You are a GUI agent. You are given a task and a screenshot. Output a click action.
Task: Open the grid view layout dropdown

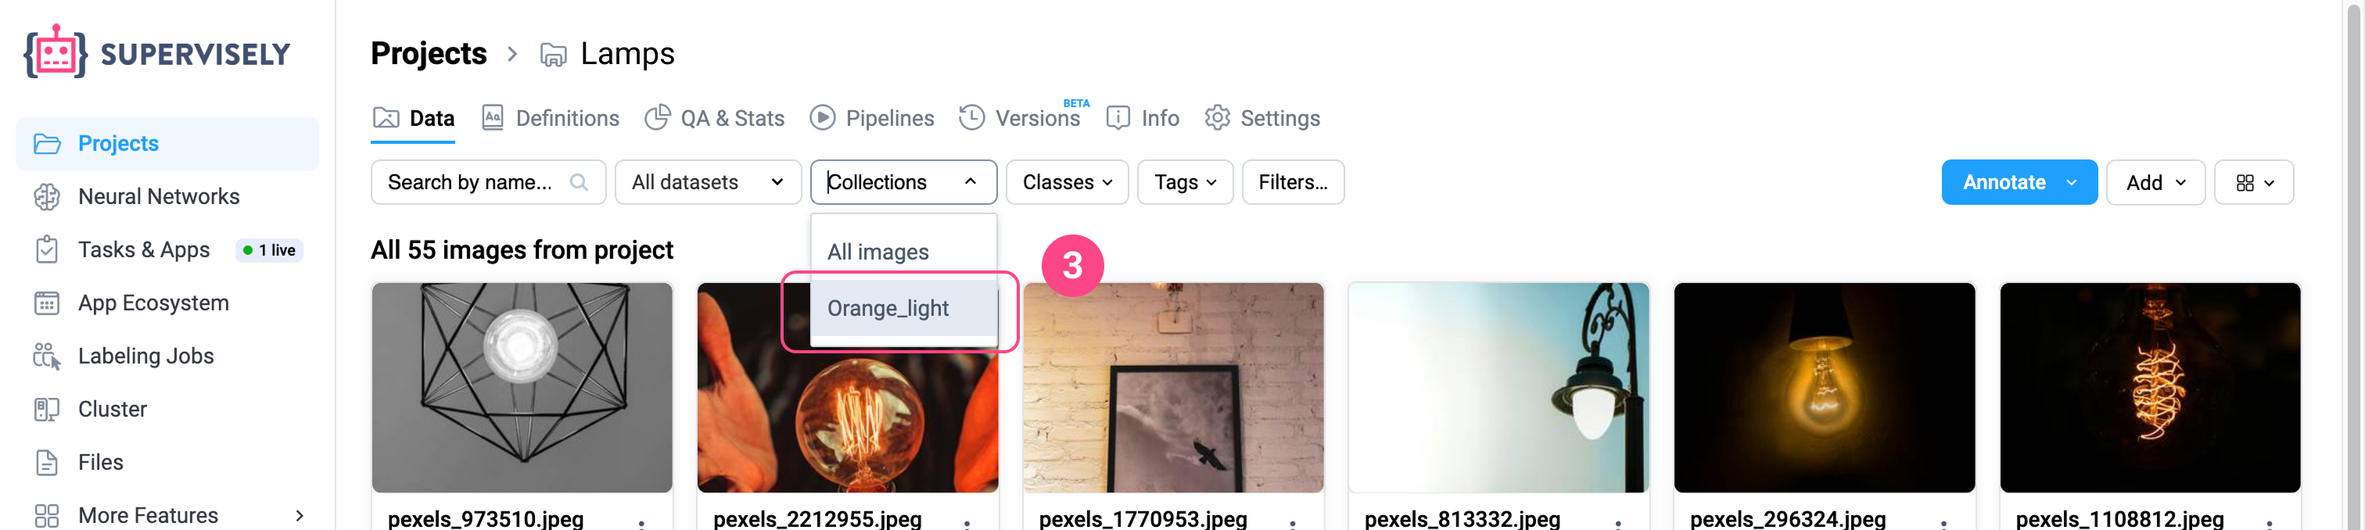point(2254,182)
